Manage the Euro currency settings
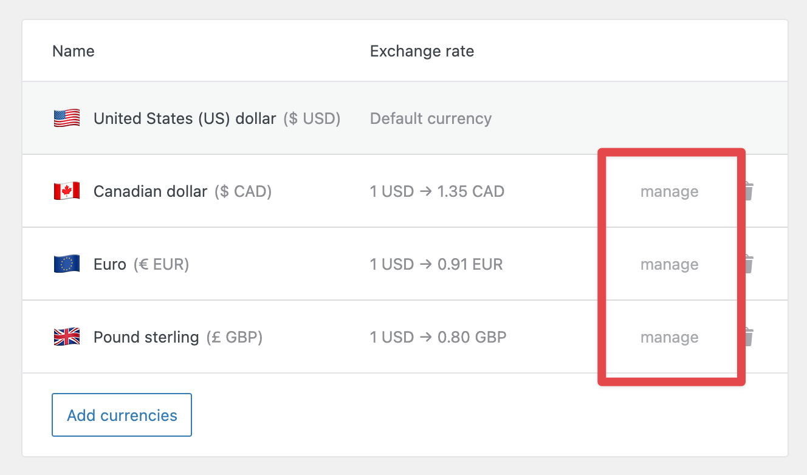 (x=669, y=265)
